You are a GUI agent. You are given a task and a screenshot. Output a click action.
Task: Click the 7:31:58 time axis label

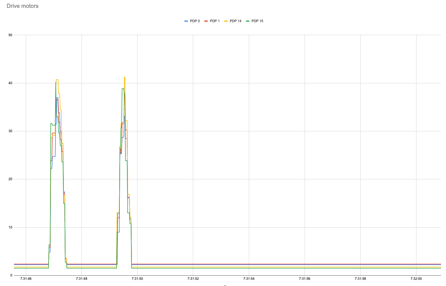point(360,279)
